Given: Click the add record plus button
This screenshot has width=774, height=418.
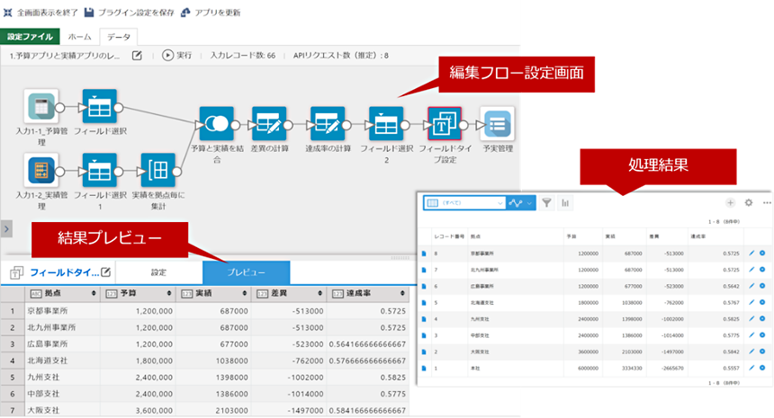Looking at the screenshot, I should click(730, 203).
